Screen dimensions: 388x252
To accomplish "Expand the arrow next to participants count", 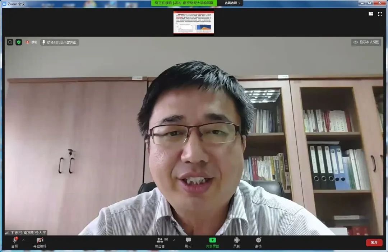I will [x=174, y=240].
